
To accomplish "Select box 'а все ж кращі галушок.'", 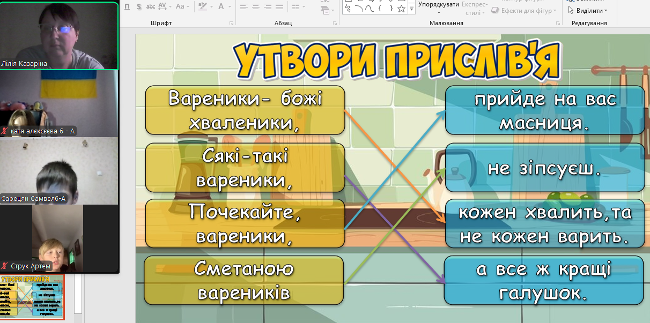I will coord(545,280).
